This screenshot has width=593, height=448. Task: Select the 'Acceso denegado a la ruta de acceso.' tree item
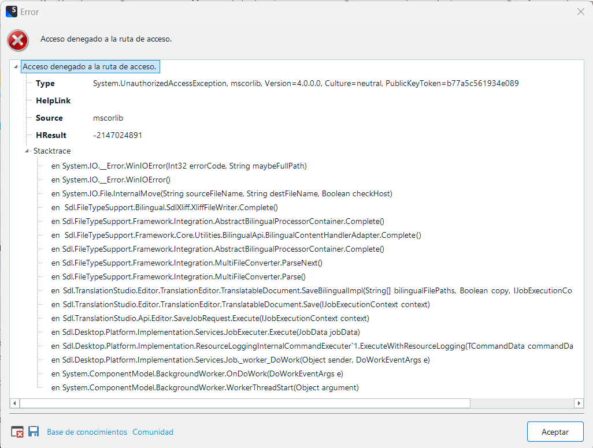pyautogui.click(x=90, y=66)
